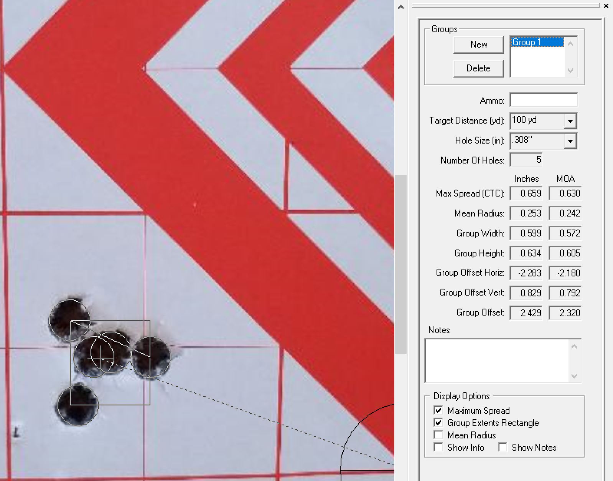This screenshot has width=613, height=481.
Task: Click the Notes box scroll-up arrow
Action: click(x=574, y=346)
